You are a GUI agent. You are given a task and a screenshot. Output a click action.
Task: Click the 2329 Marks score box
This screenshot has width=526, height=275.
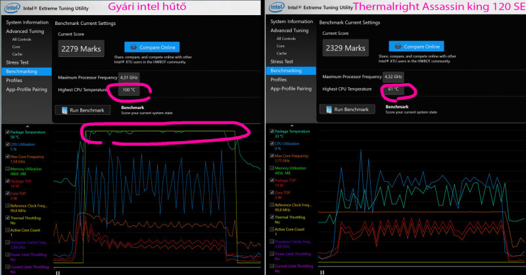pyautogui.click(x=346, y=48)
